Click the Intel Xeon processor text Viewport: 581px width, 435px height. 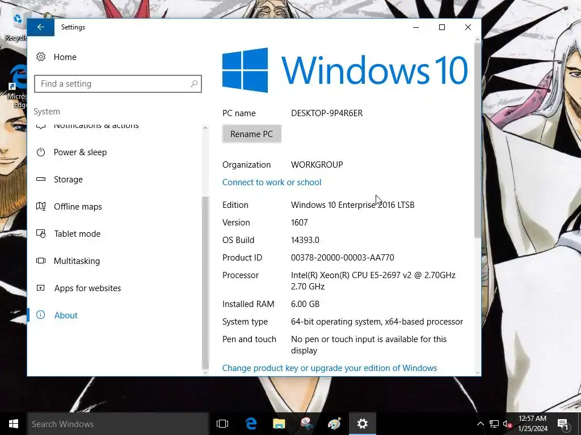373,280
